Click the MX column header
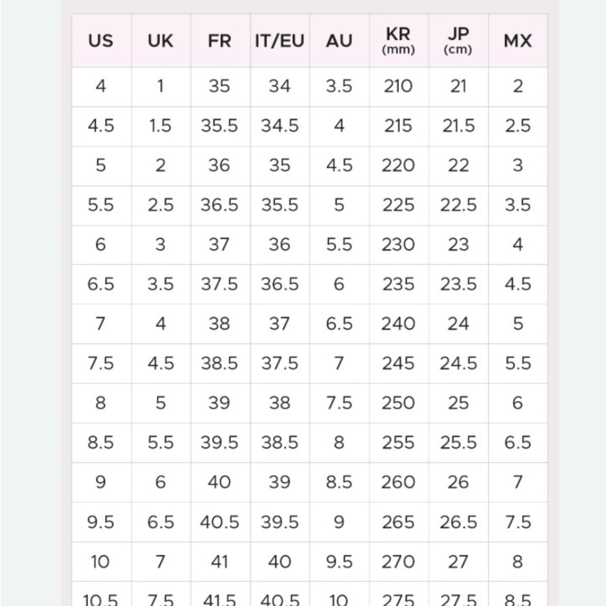Viewport: 606px width, 606px height. (518, 41)
